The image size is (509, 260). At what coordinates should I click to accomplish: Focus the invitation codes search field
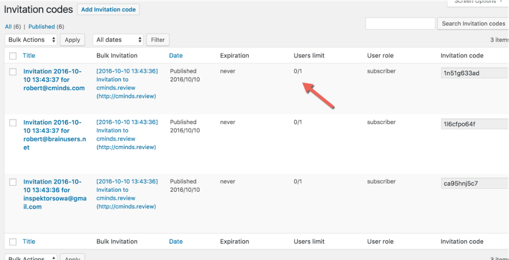[x=400, y=23]
